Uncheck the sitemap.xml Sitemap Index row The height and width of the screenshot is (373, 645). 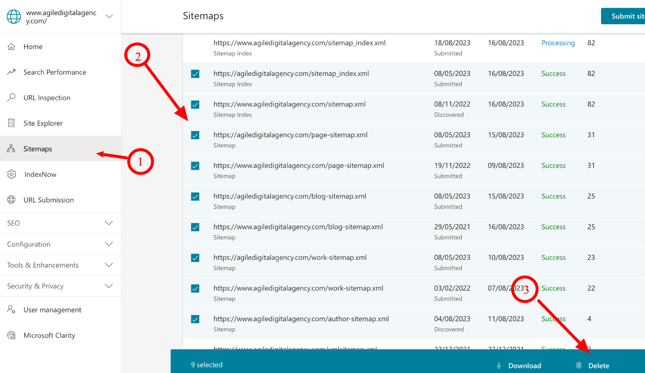pos(195,105)
